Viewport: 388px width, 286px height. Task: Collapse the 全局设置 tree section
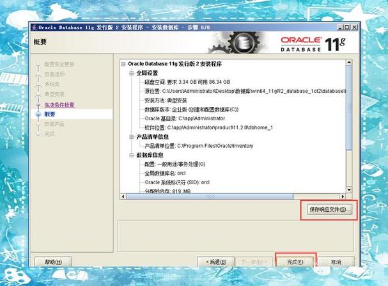point(132,74)
